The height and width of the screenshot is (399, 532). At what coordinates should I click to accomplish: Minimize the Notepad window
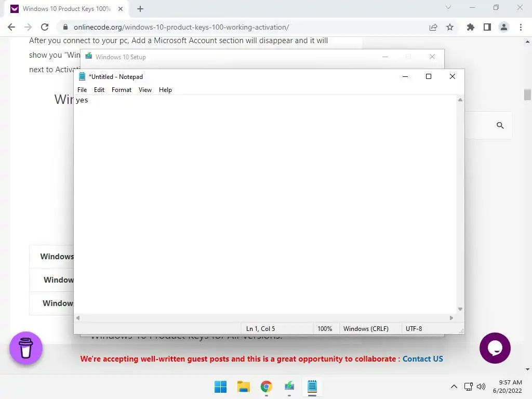pos(405,77)
